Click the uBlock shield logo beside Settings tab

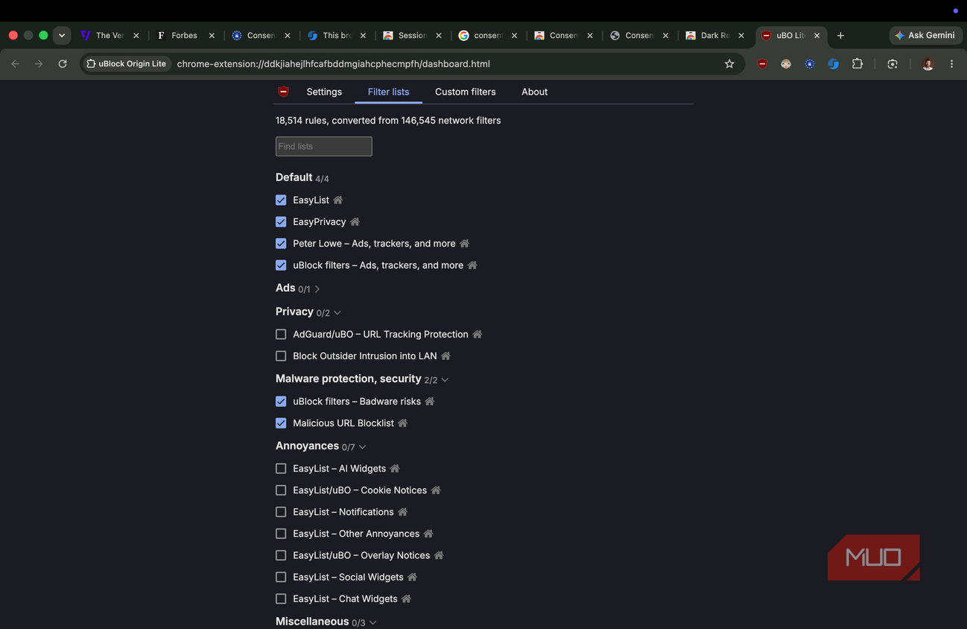pyautogui.click(x=283, y=92)
